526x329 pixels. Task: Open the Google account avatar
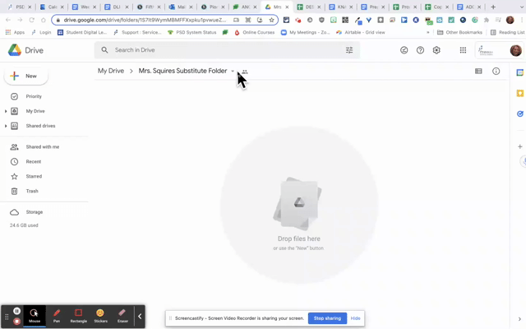click(515, 50)
